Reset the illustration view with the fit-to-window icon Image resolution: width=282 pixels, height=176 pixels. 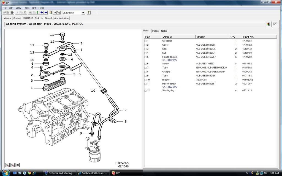click(18, 165)
